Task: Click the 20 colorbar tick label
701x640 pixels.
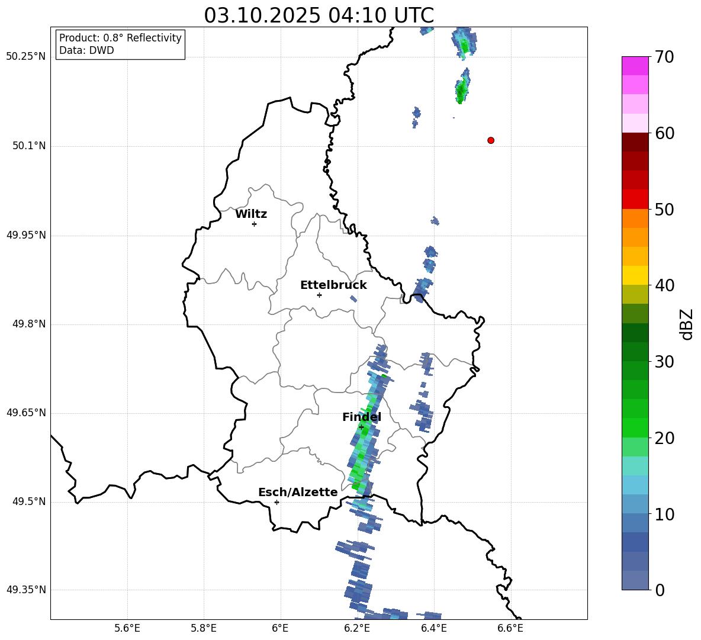Action: coord(665,438)
